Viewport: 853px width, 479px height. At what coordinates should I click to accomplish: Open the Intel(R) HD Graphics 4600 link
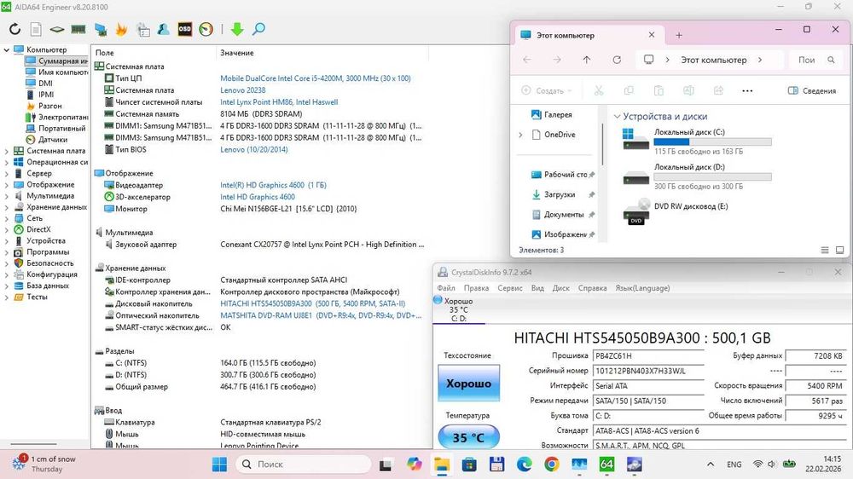click(273, 186)
